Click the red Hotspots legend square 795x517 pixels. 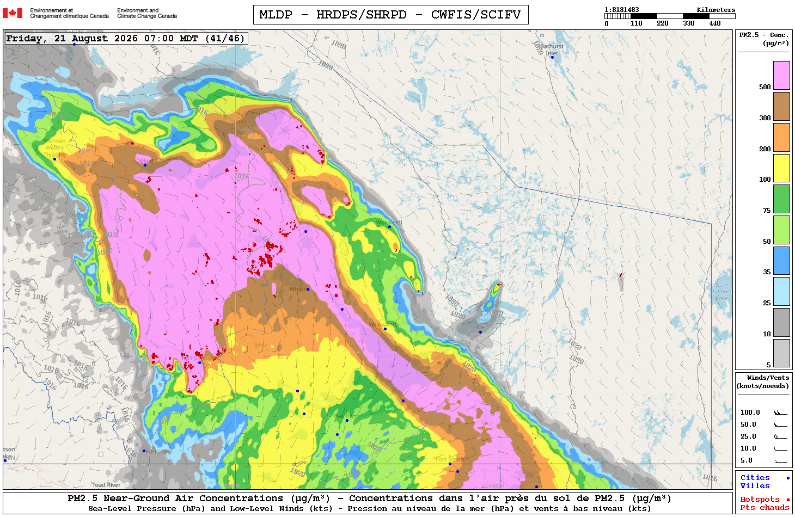tap(788, 500)
